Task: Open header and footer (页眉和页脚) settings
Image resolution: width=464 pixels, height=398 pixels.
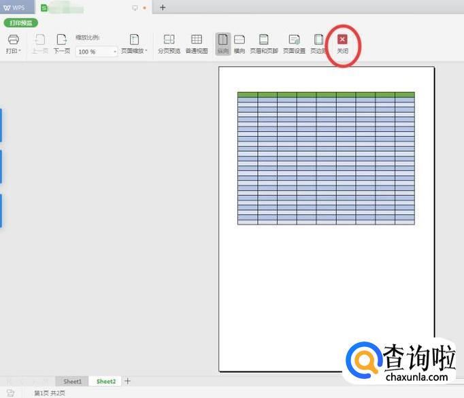Action: point(264,44)
